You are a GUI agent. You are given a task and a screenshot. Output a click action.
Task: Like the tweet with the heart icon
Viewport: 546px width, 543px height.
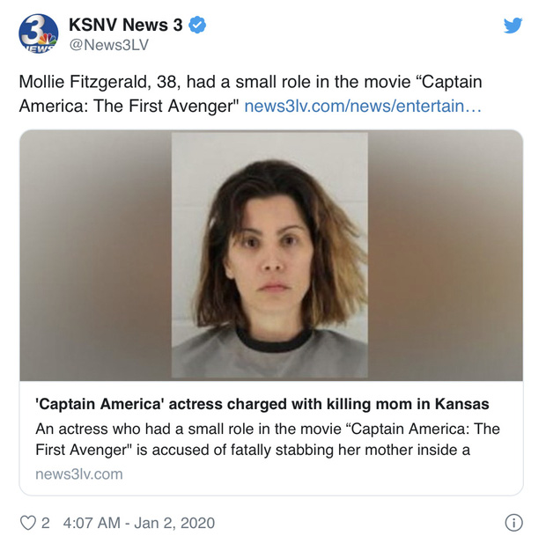click(28, 523)
